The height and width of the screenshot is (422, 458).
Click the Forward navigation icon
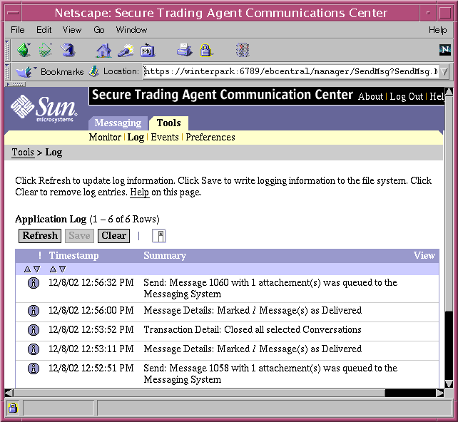point(46,50)
